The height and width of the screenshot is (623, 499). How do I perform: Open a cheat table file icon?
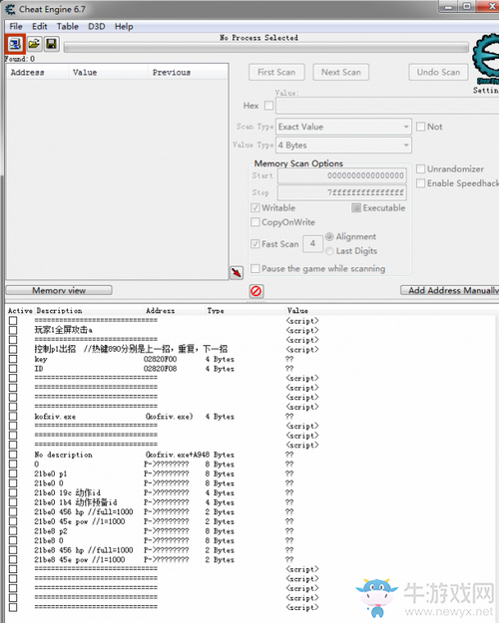tap(34, 44)
